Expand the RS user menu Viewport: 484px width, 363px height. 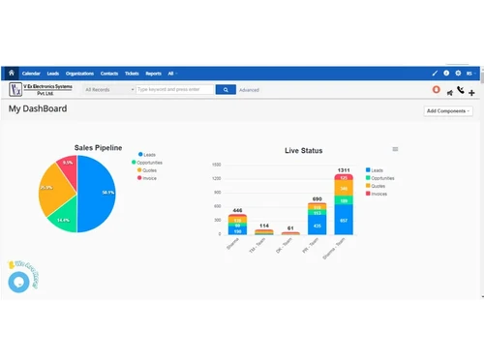[470, 74]
